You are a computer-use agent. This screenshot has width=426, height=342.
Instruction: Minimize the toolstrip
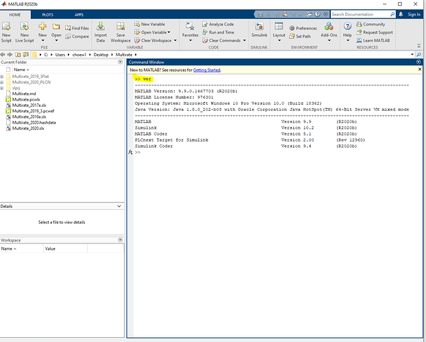point(418,46)
